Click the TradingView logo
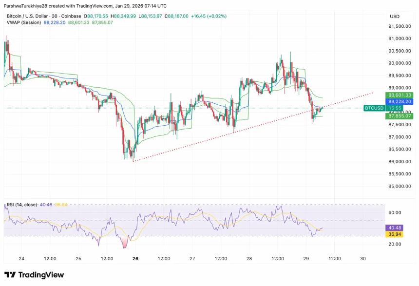The width and height of the screenshot is (419, 286). tap(33, 275)
